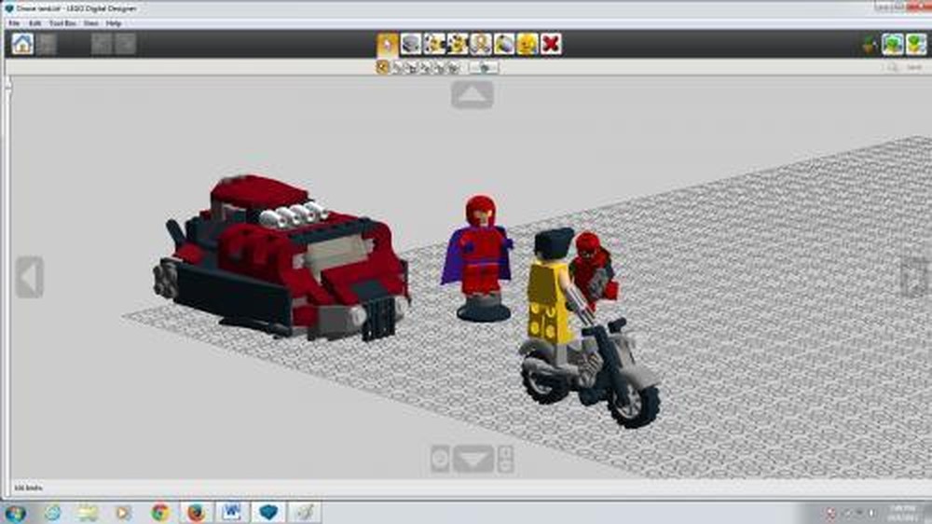Viewport: 932px width, 524px height.
Task: Switch to Build mode
Action: (870, 45)
